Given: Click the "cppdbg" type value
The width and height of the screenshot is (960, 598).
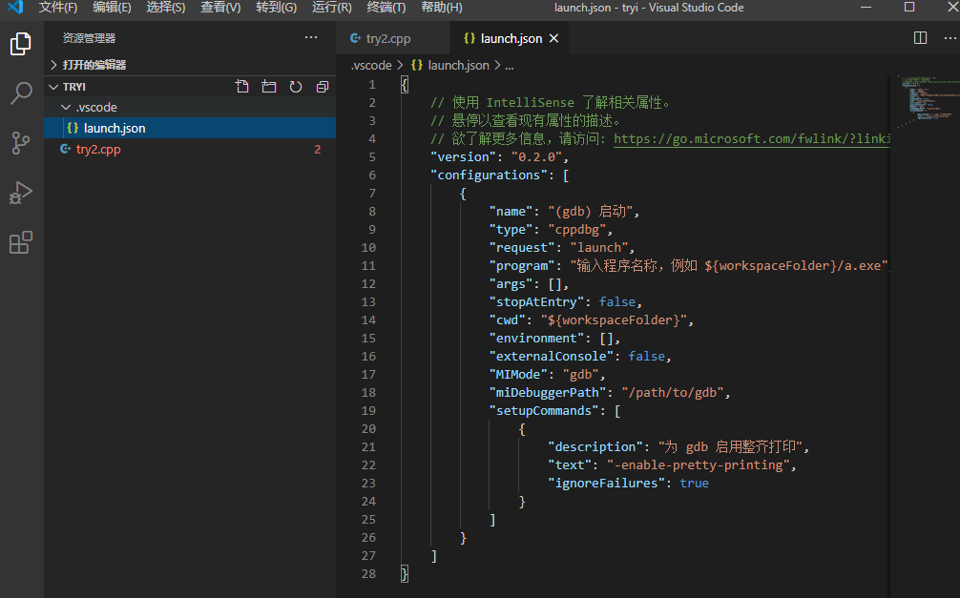Looking at the screenshot, I should (576, 230).
